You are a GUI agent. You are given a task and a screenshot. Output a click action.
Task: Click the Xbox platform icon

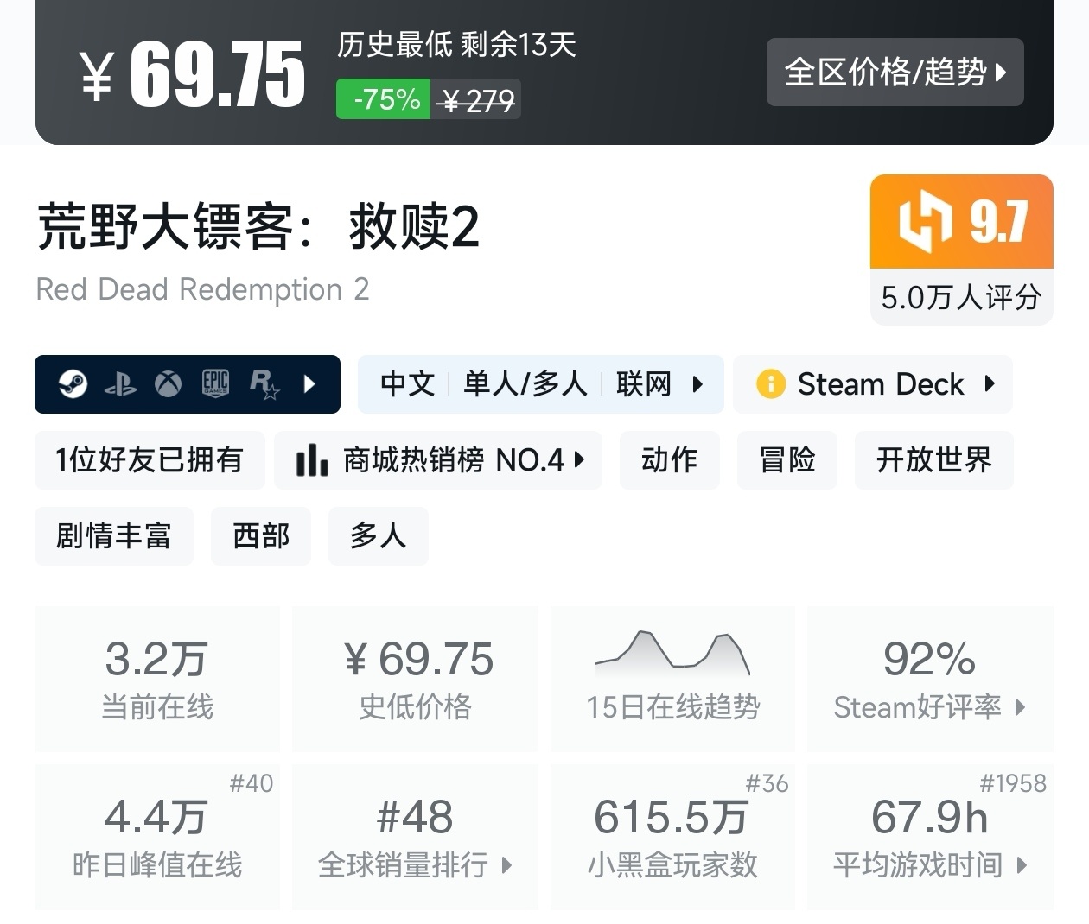coord(169,383)
